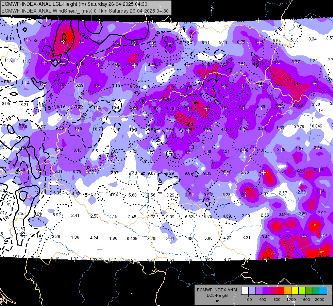Click the white swatch in the LCL-Height legend
Viewport: 333px width, 306px height.
click(x=245, y=291)
